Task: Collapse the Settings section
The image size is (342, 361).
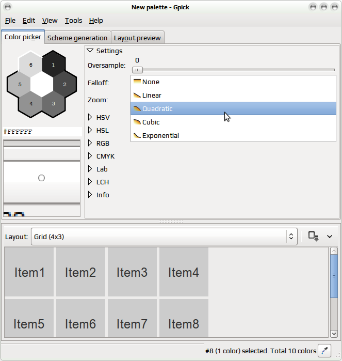Action: 90,51
